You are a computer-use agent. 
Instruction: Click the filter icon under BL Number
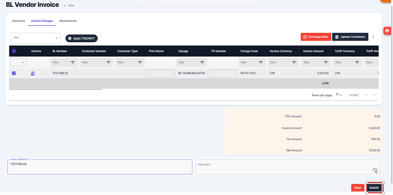point(73,63)
